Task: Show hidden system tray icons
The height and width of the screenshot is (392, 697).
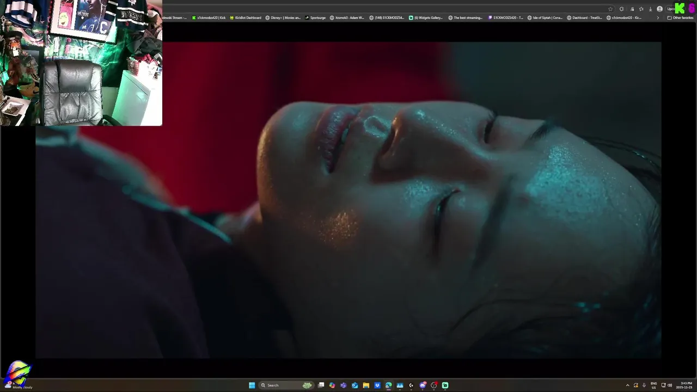Action: point(628,385)
